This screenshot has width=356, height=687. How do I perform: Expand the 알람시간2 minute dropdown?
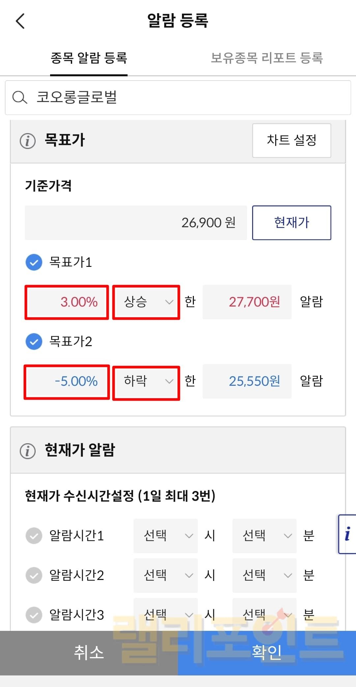pyautogui.click(x=264, y=575)
